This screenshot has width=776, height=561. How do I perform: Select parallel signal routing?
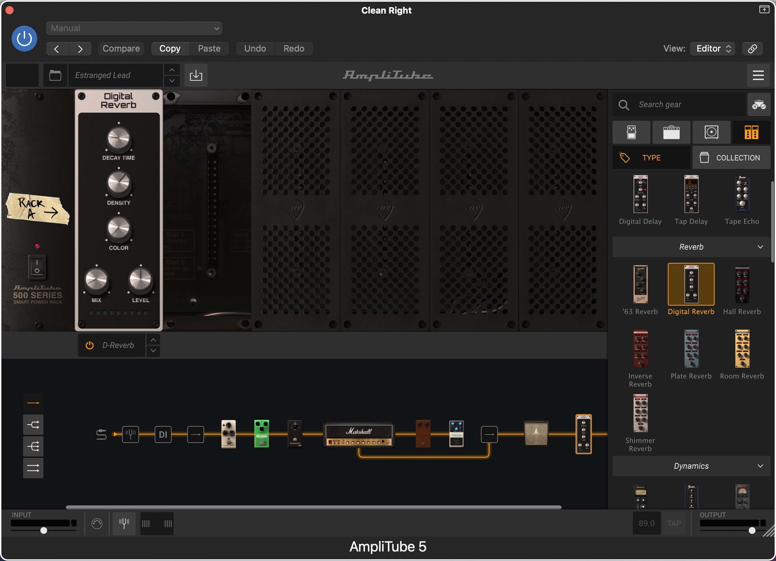pos(33,468)
